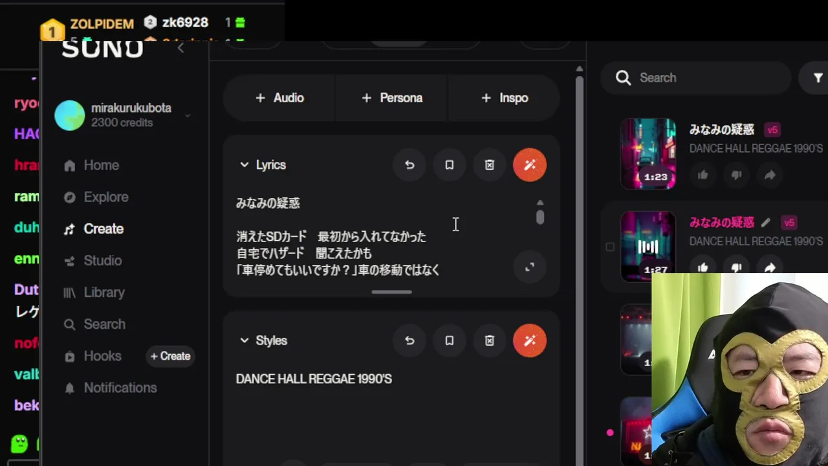
Task: Save lyrics with the bookmark icon
Action: pyautogui.click(x=450, y=165)
